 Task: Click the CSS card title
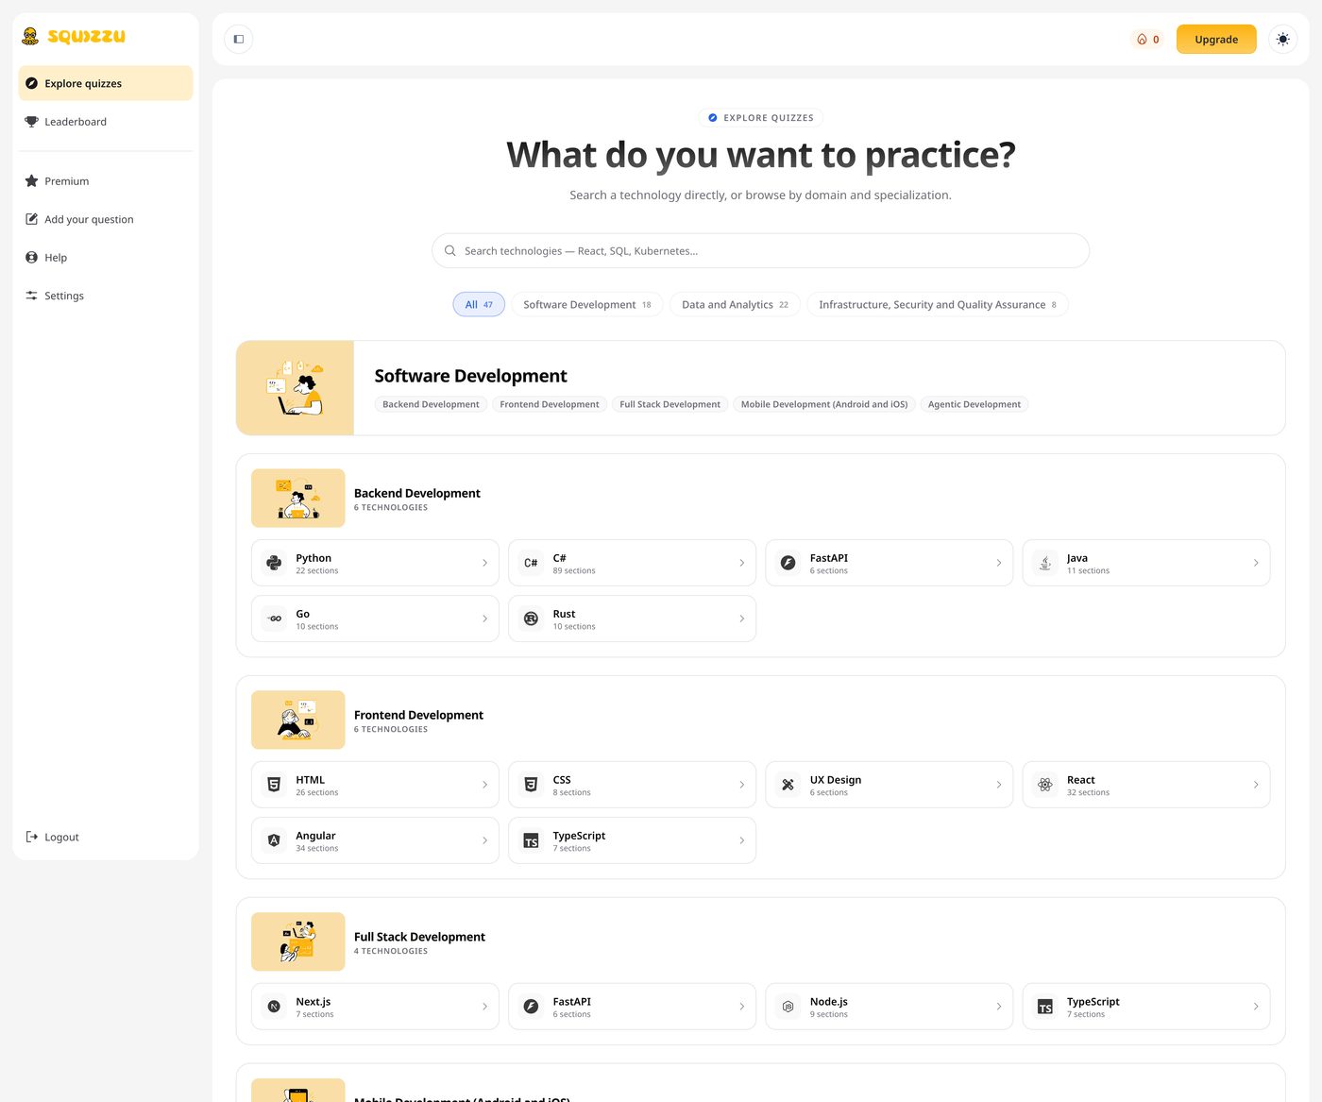[x=562, y=780]
